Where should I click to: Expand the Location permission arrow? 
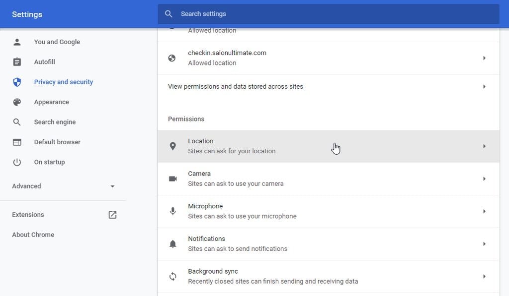pyautogui.click(x=484, y=146)
